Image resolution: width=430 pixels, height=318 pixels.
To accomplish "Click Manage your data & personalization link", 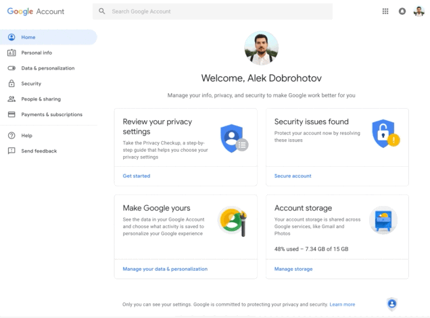I will (x=165, y=269).
